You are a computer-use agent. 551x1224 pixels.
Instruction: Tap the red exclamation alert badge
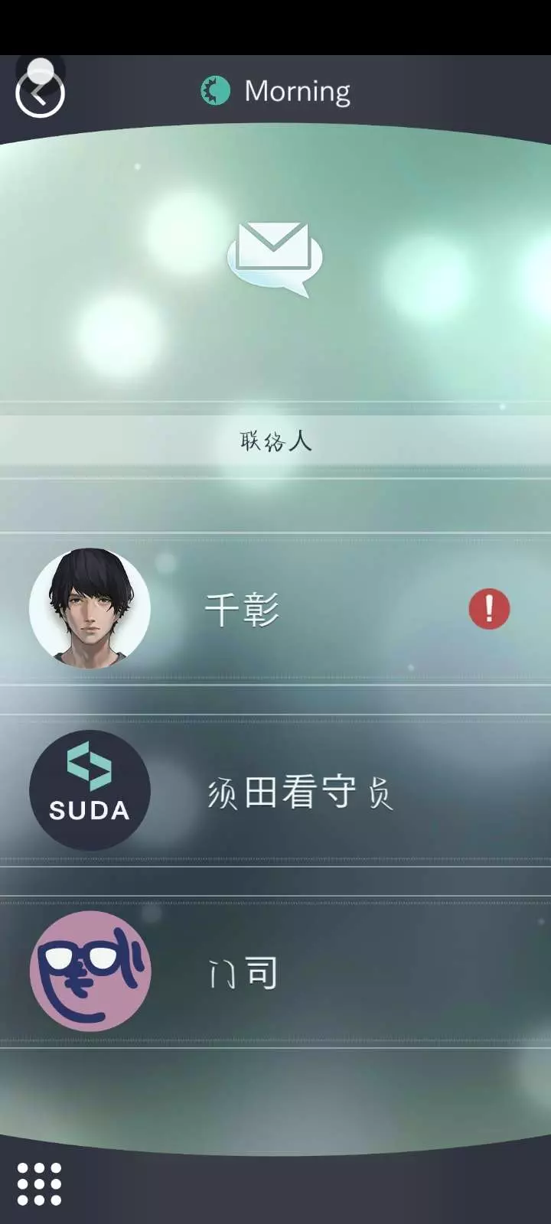(489, 609)
